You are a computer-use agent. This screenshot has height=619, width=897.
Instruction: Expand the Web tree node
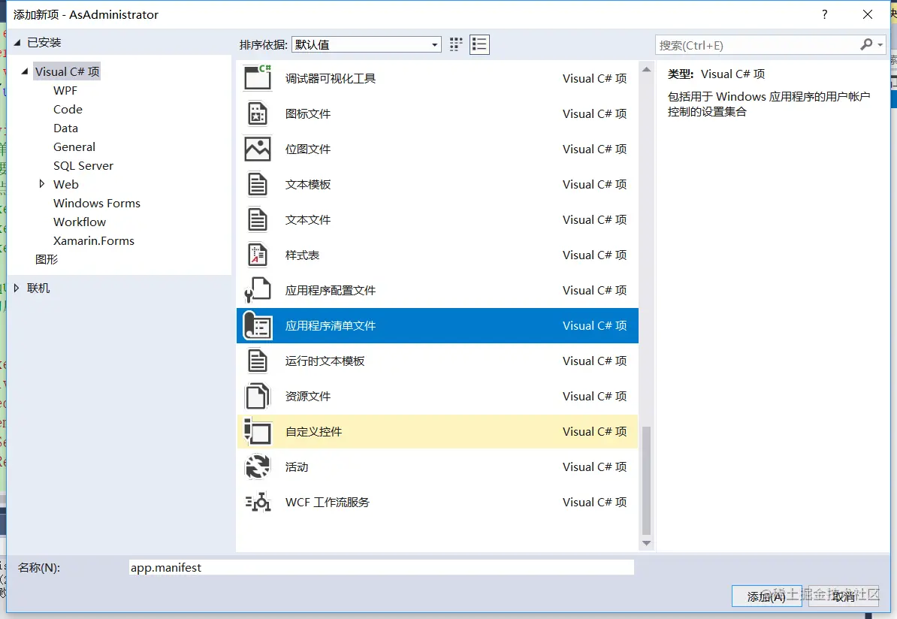41,183
